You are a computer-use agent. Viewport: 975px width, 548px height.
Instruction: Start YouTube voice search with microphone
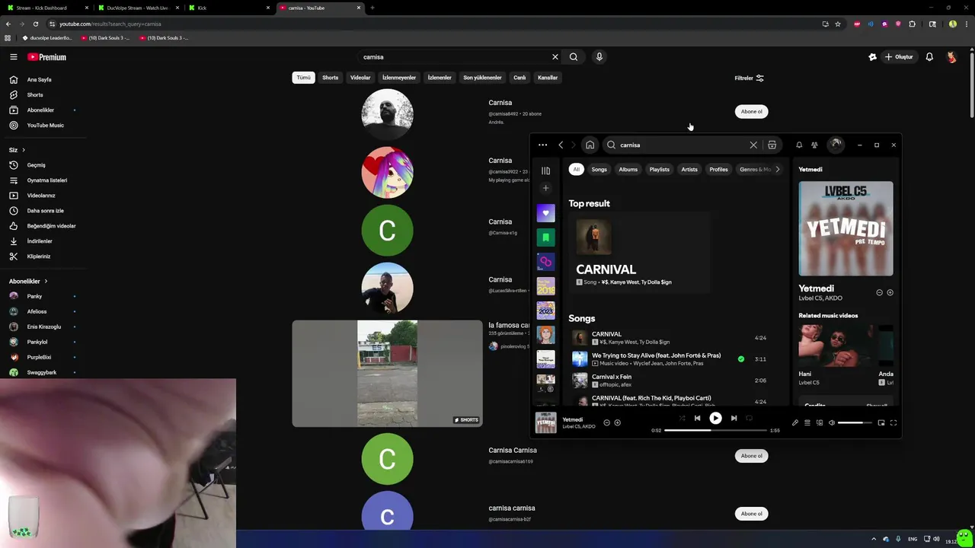point(599,57)
